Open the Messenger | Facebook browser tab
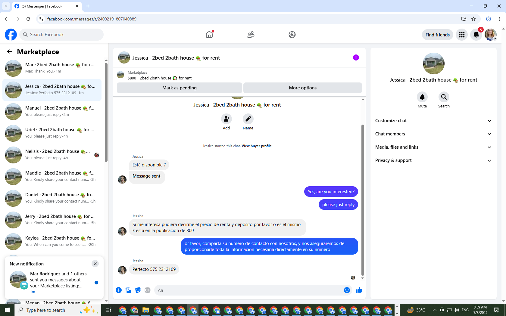506x316 pixels. pyautogui.click(x=47, y=6)
